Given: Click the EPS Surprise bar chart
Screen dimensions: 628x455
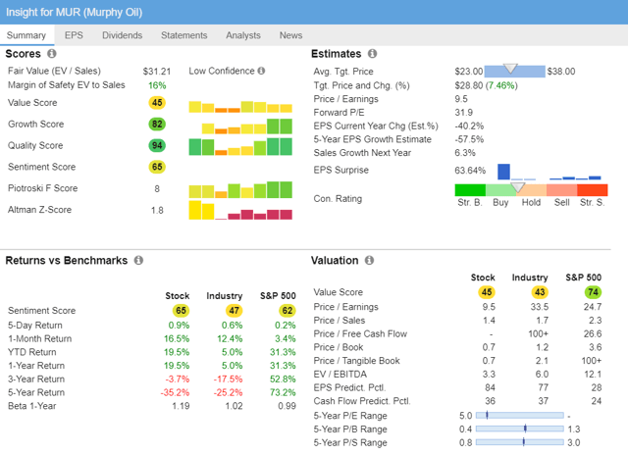Looking at the screenshot, I should pyautogui.click(x=549, y=172).
